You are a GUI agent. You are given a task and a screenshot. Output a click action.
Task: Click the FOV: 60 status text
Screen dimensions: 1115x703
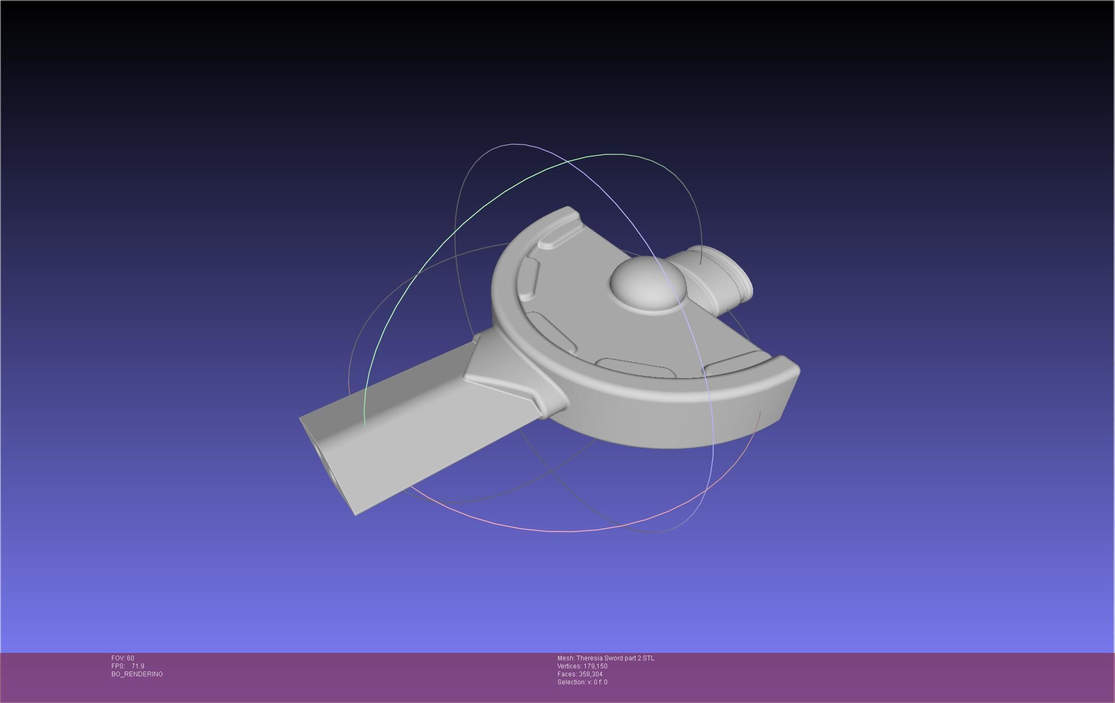[123, 658]
